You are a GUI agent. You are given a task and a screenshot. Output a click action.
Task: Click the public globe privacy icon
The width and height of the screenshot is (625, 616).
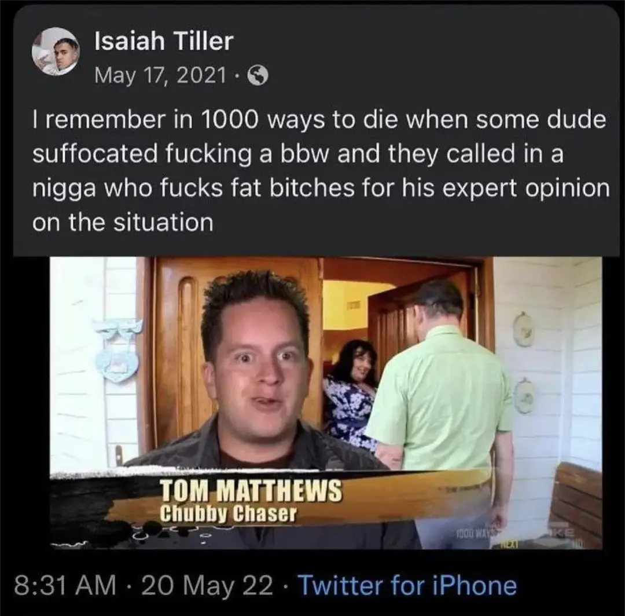point(258,75)
